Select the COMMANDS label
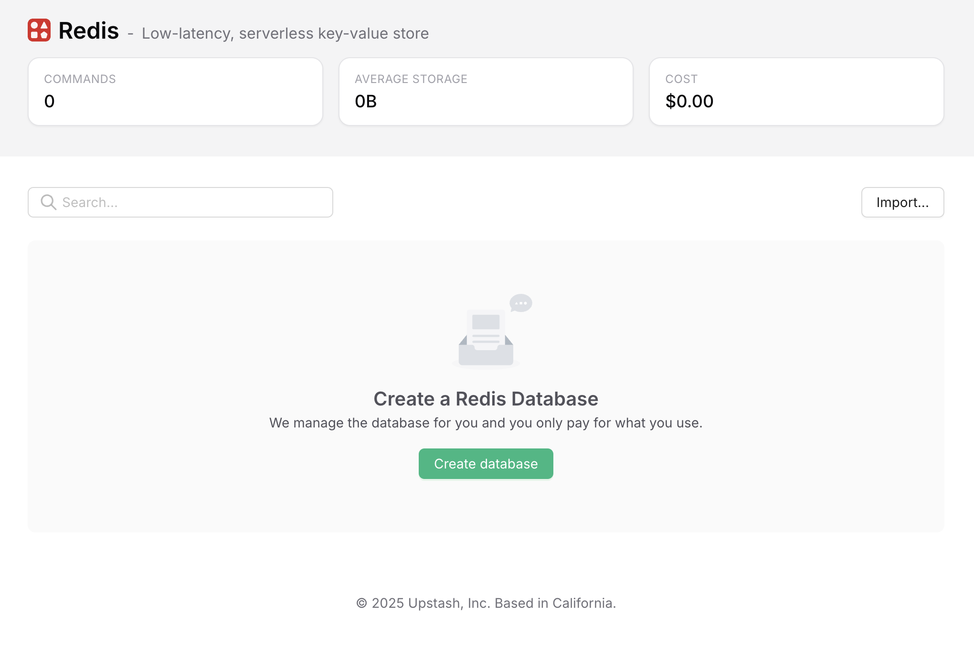 click(80, 79)
